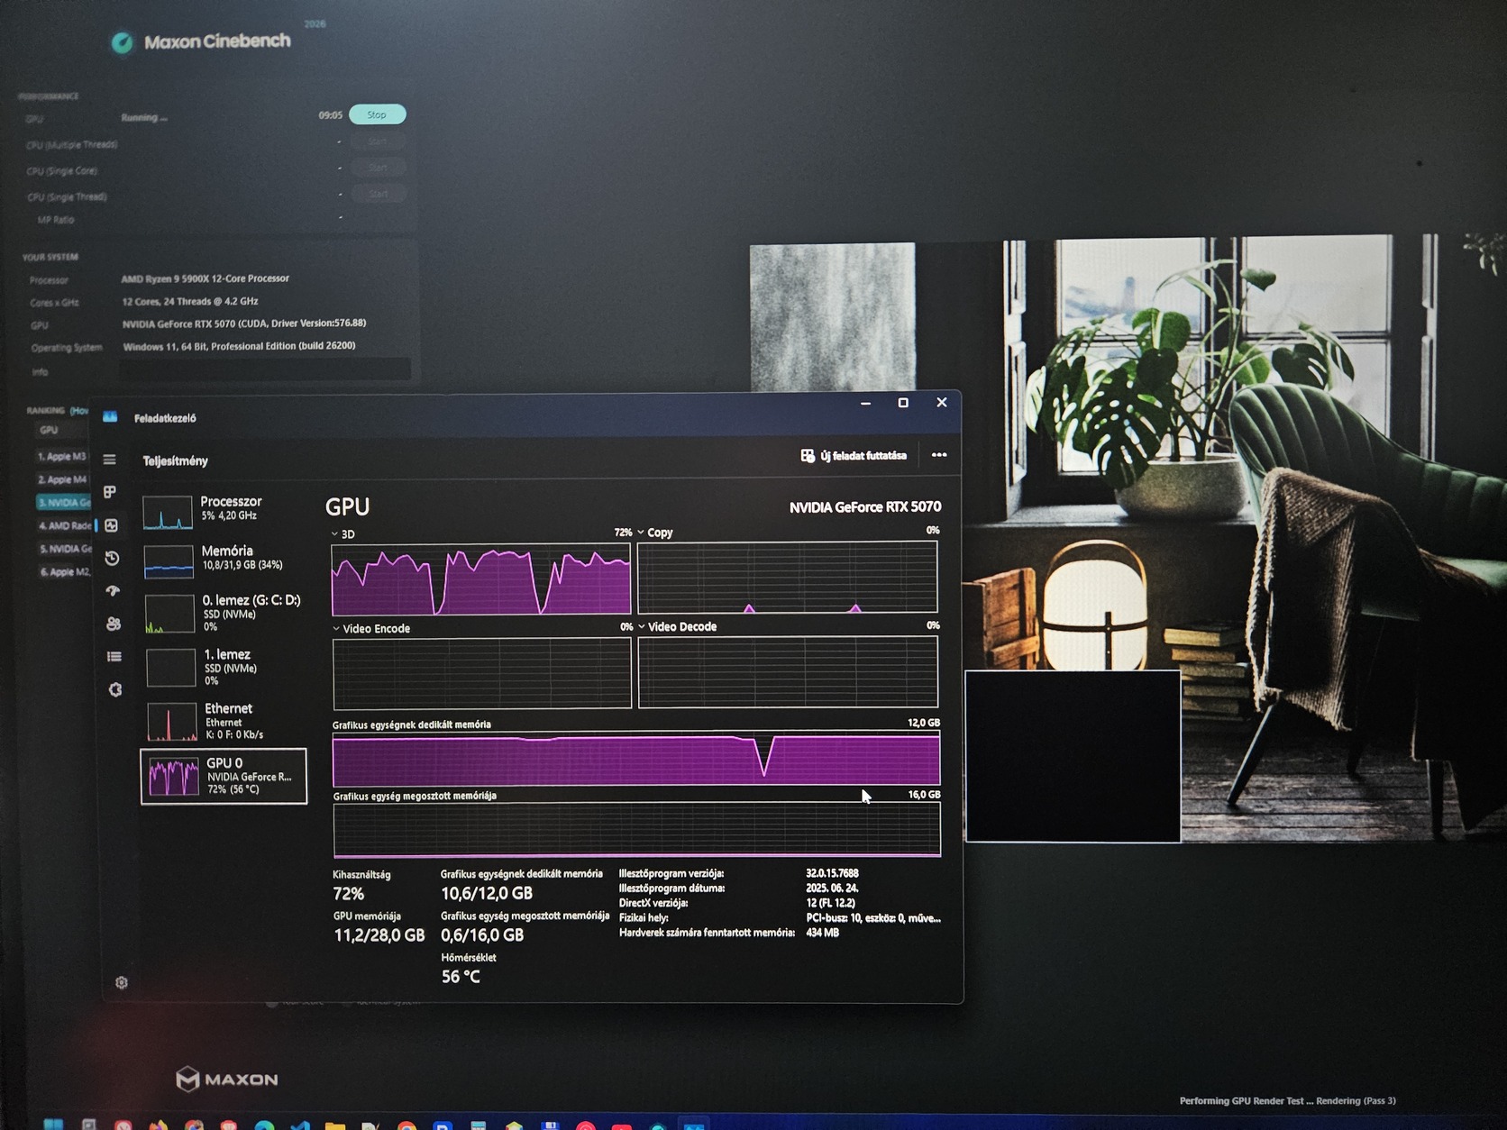
Task: Select 0. lemez (G: C: D:) disk
Action: [x=224, y=613]
